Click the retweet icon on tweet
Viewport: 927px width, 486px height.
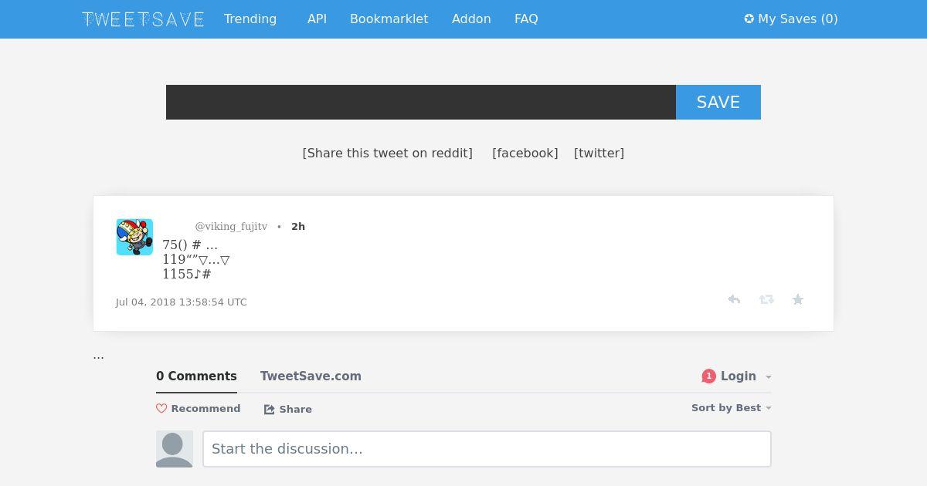[x=766, y=299]
